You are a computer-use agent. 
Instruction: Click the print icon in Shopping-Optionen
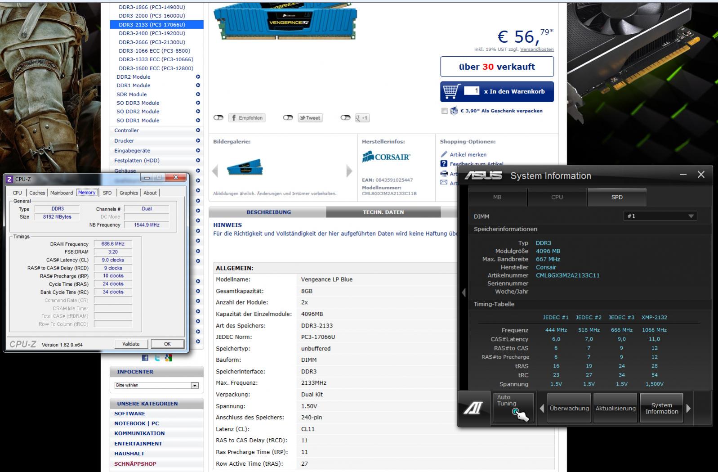point(444,174)
